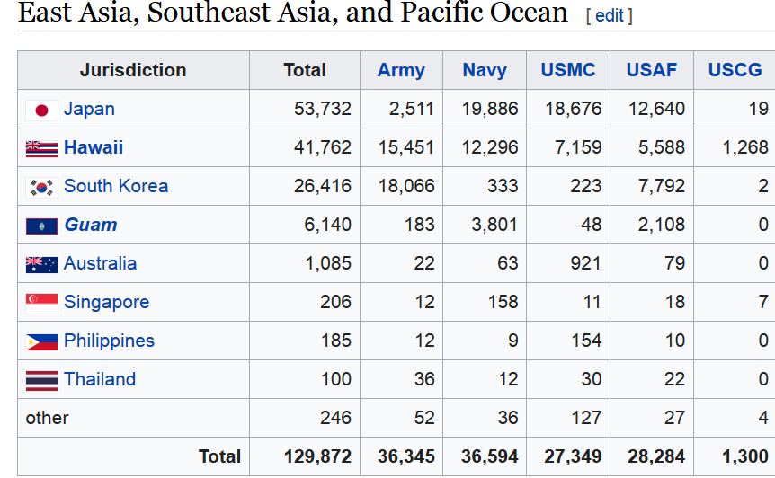The image size is (775, 478).
Task: Select the USCG total 1,300
Action: coord(745,456)
